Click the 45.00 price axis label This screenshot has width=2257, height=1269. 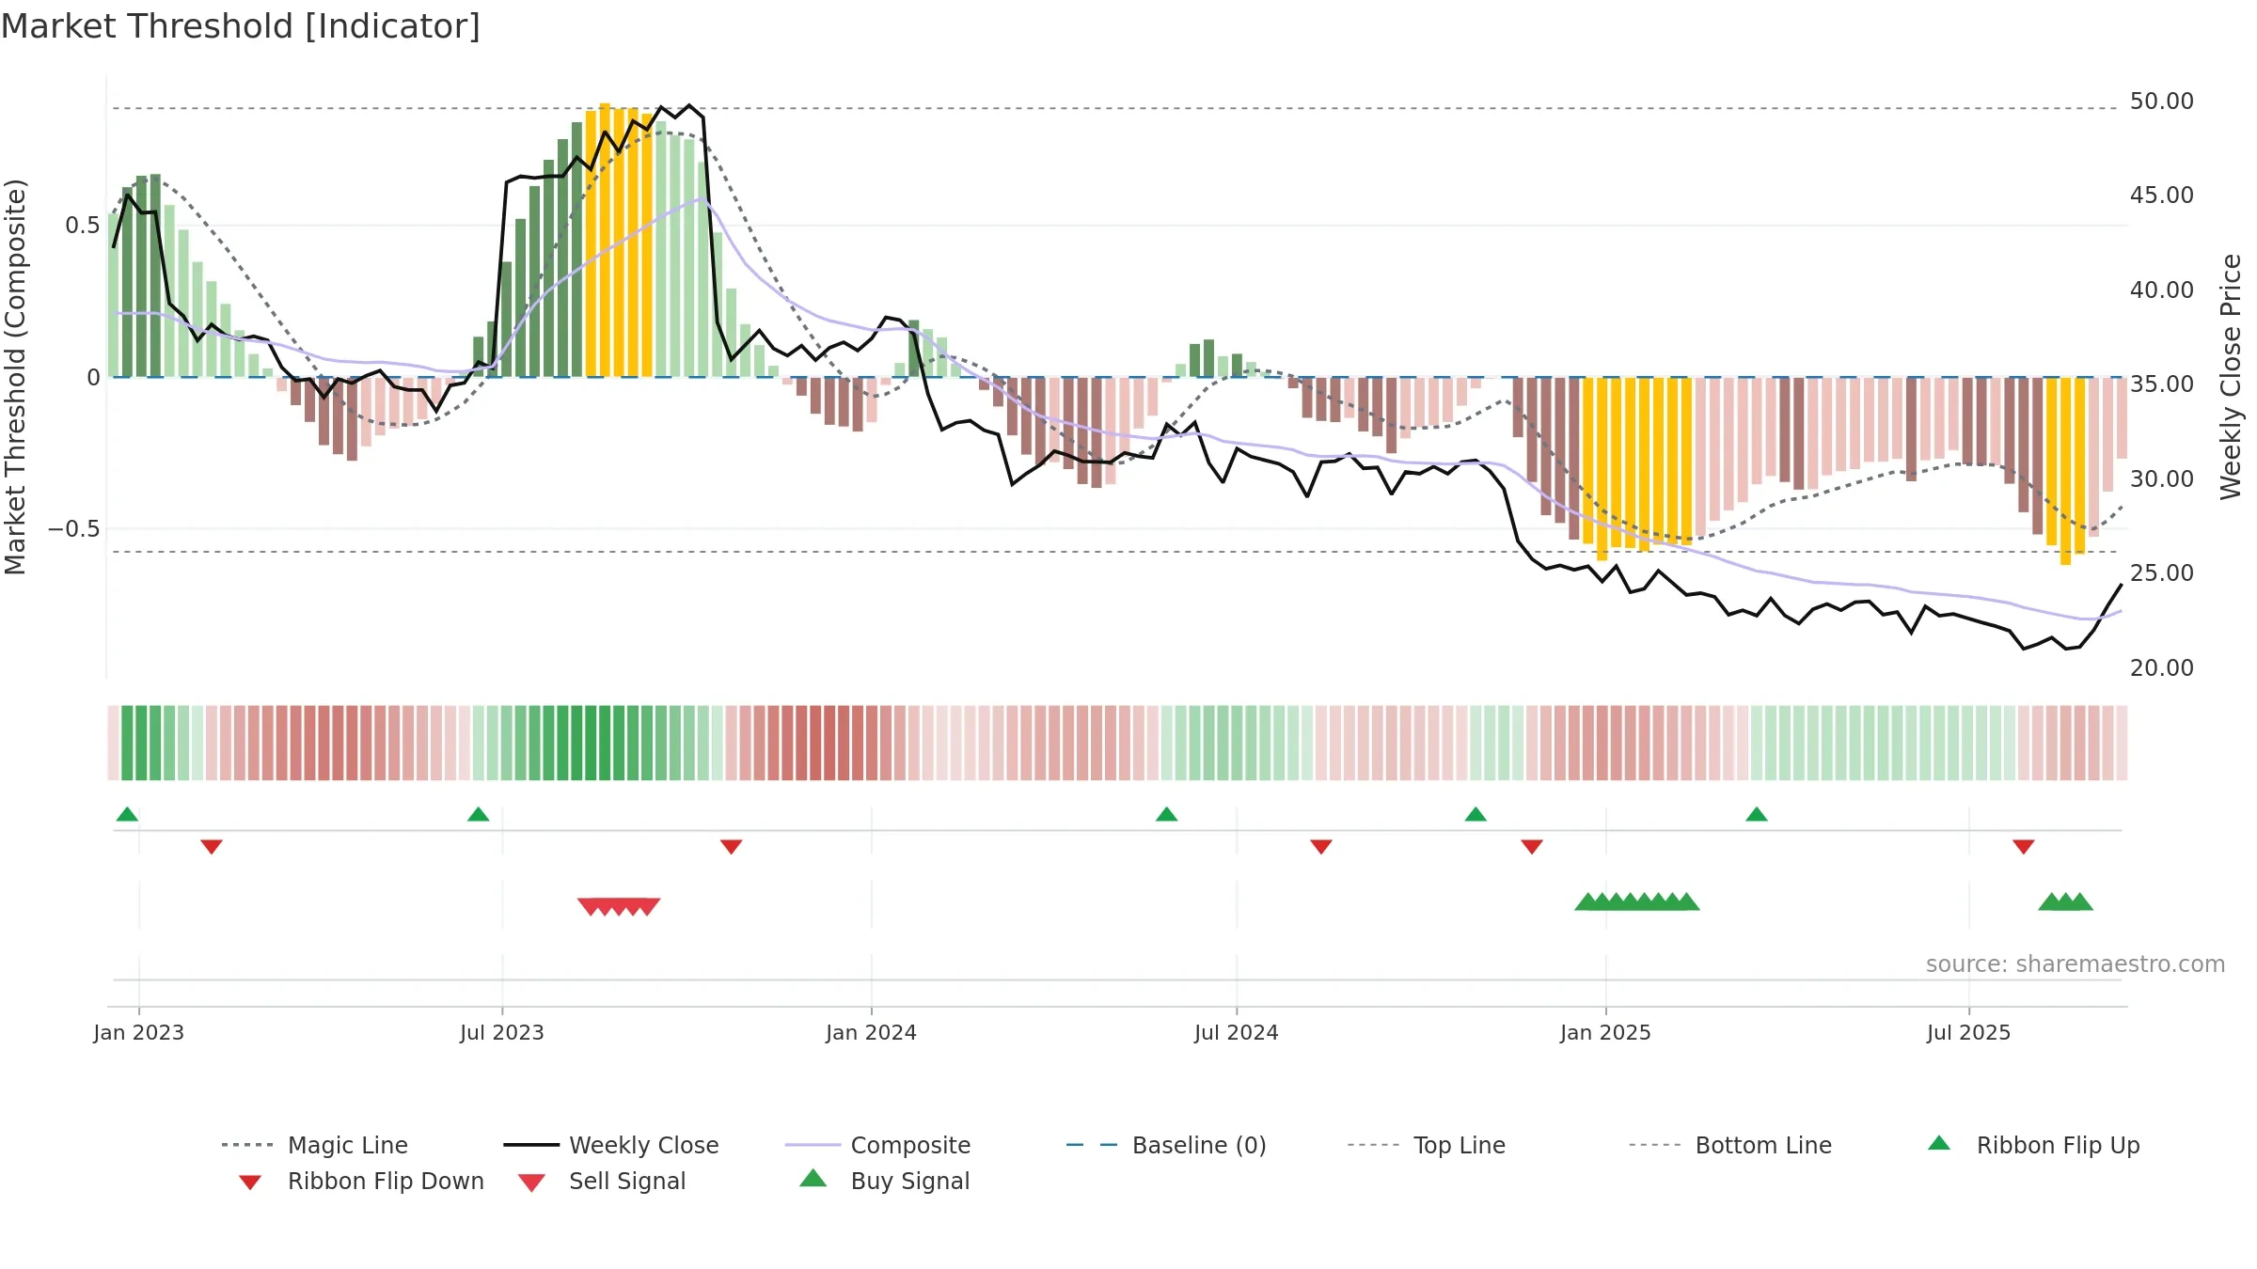(x=2162, y=195)
